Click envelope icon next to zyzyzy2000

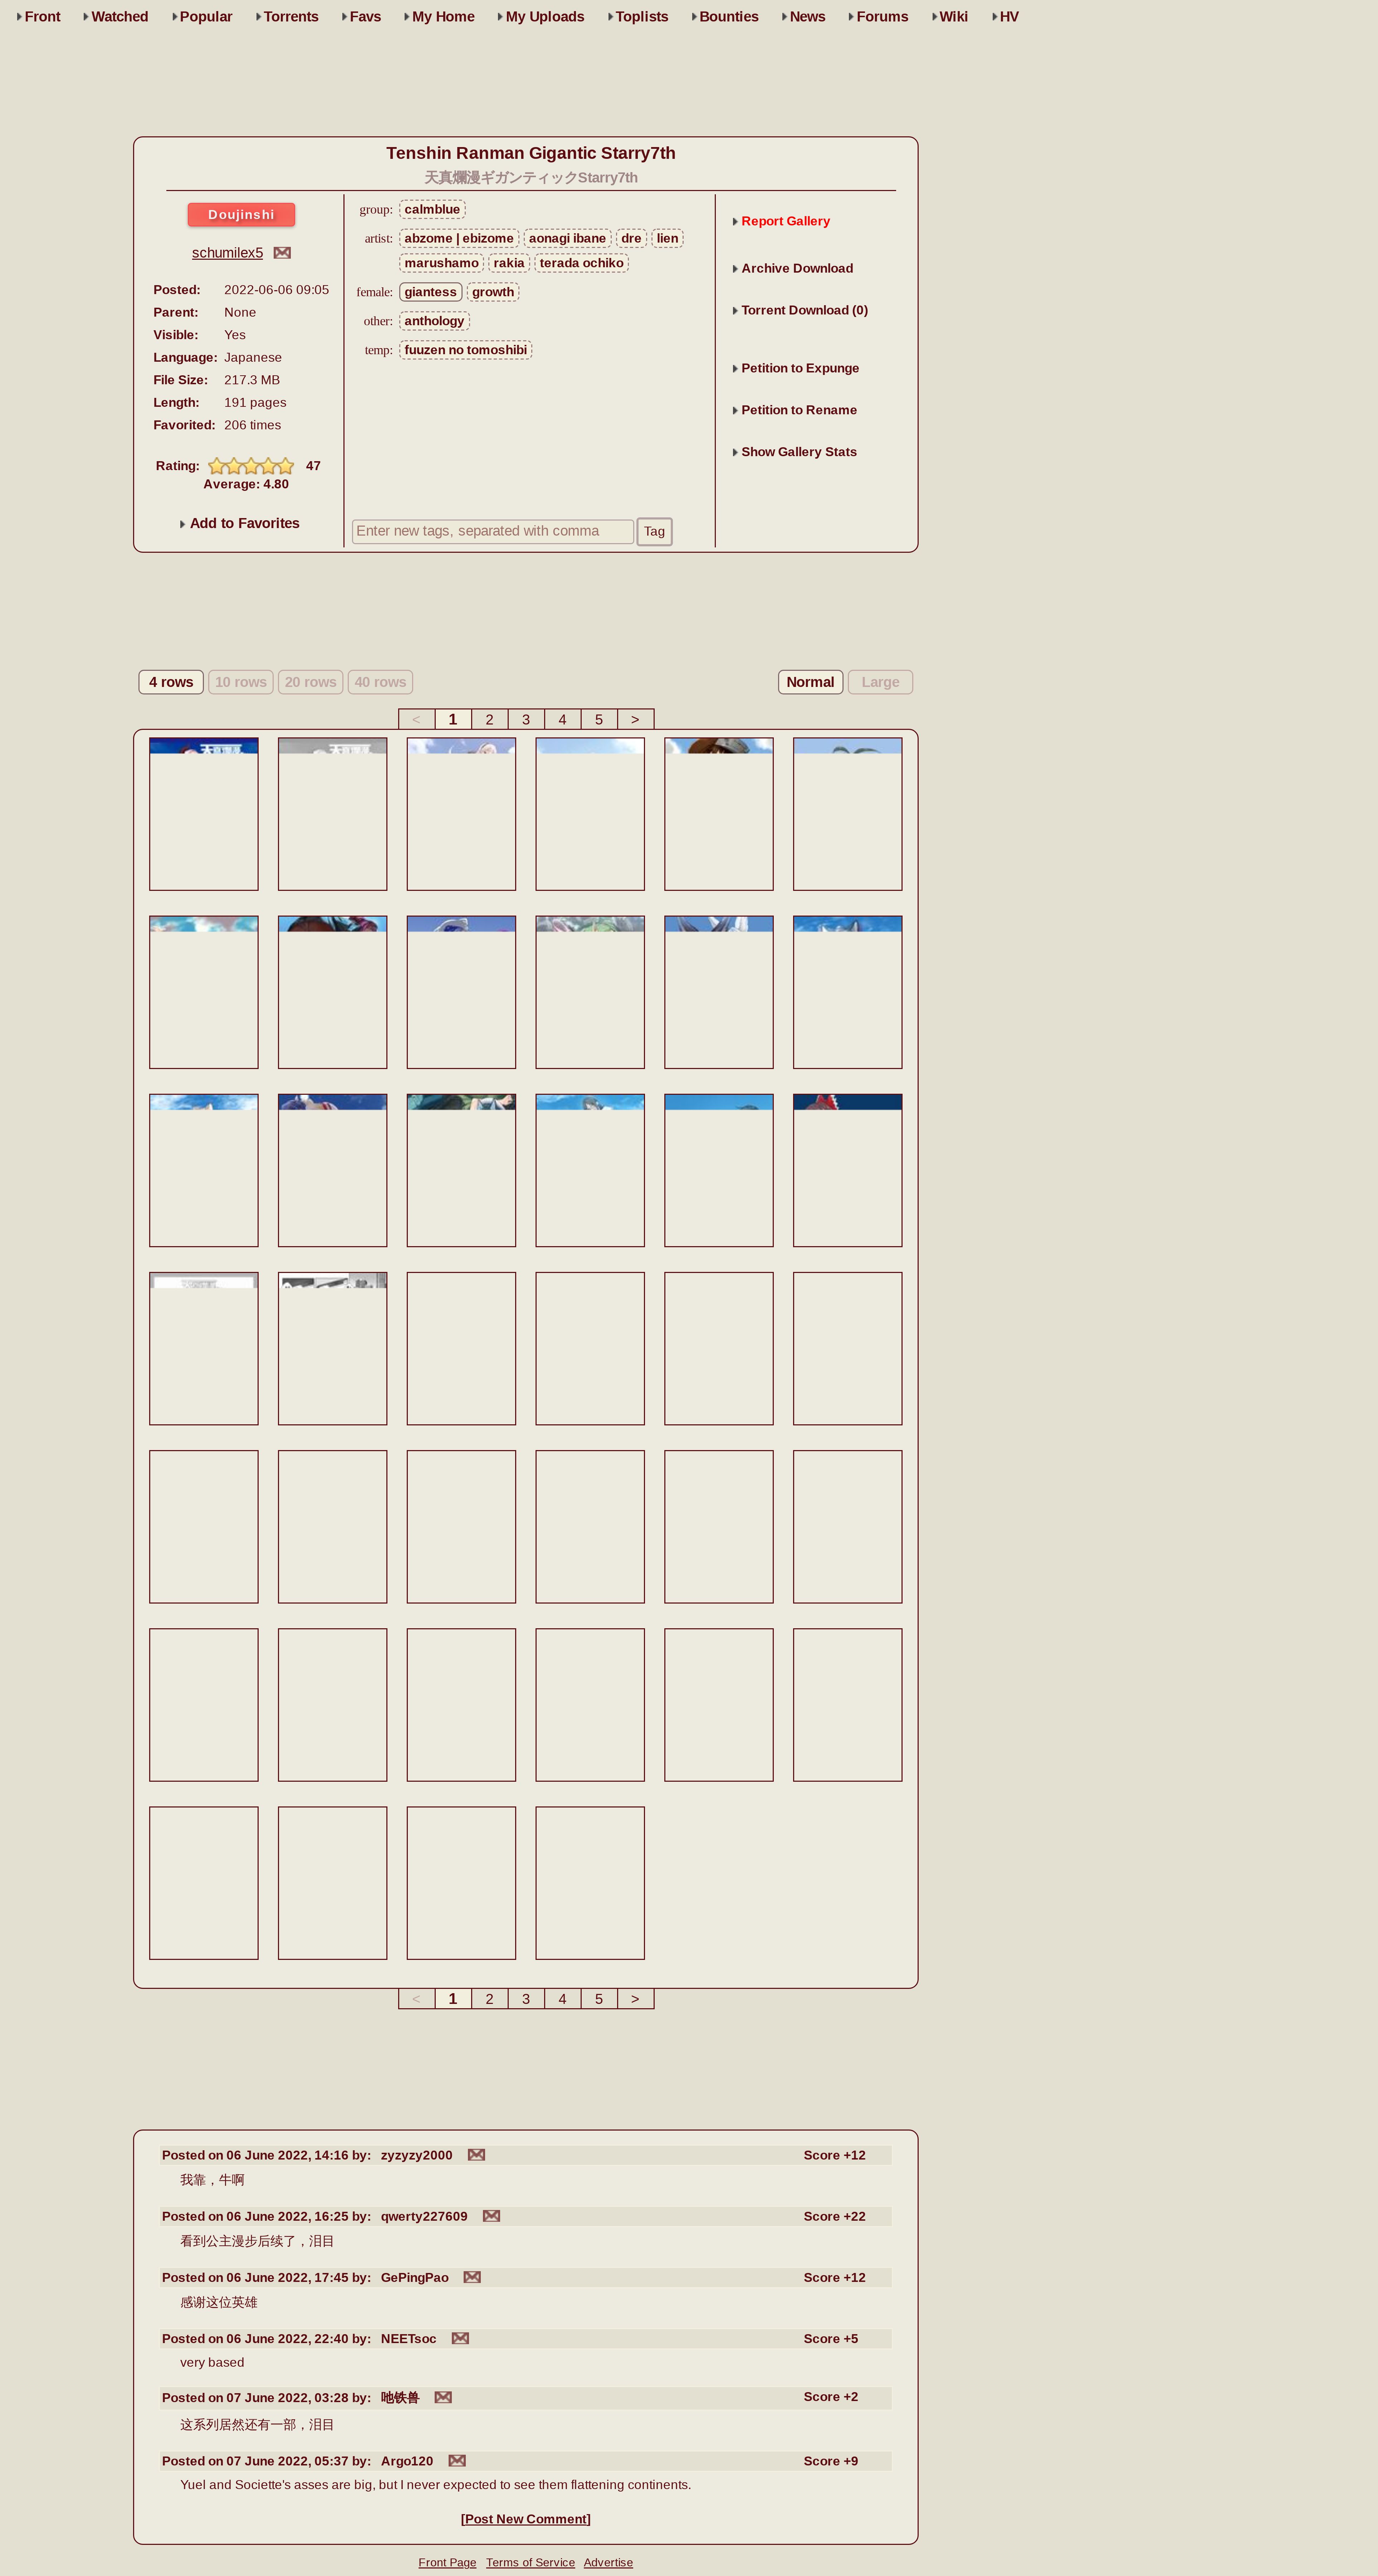[476, 2155]
